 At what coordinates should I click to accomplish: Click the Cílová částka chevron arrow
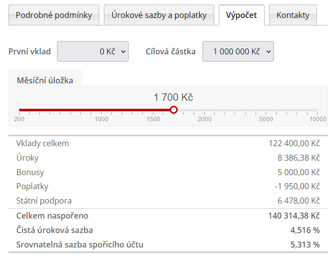(269, 51)
